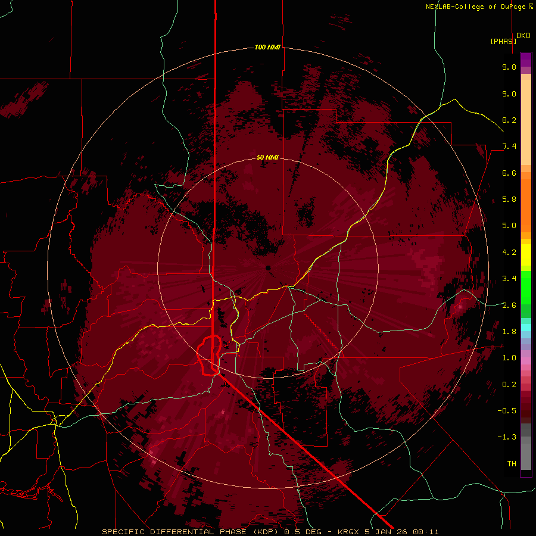
Task: Pick the bright green segment of color bar
Action: (526, 288)
